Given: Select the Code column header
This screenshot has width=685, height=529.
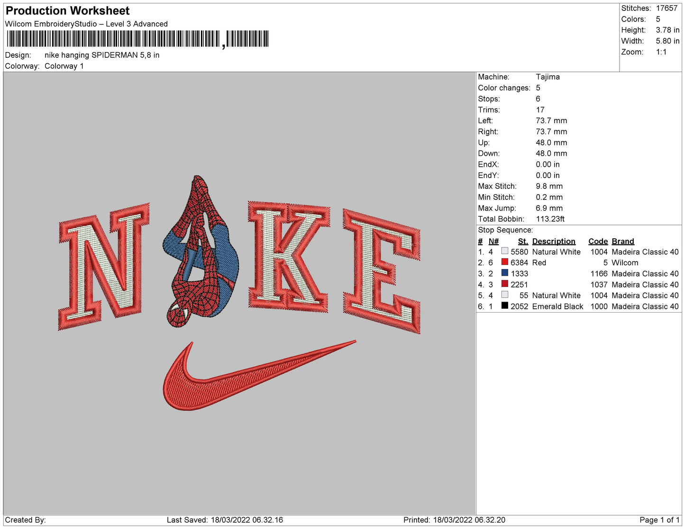Looking at the screenshot, I should pyautogui.click(x=597, y=241).
